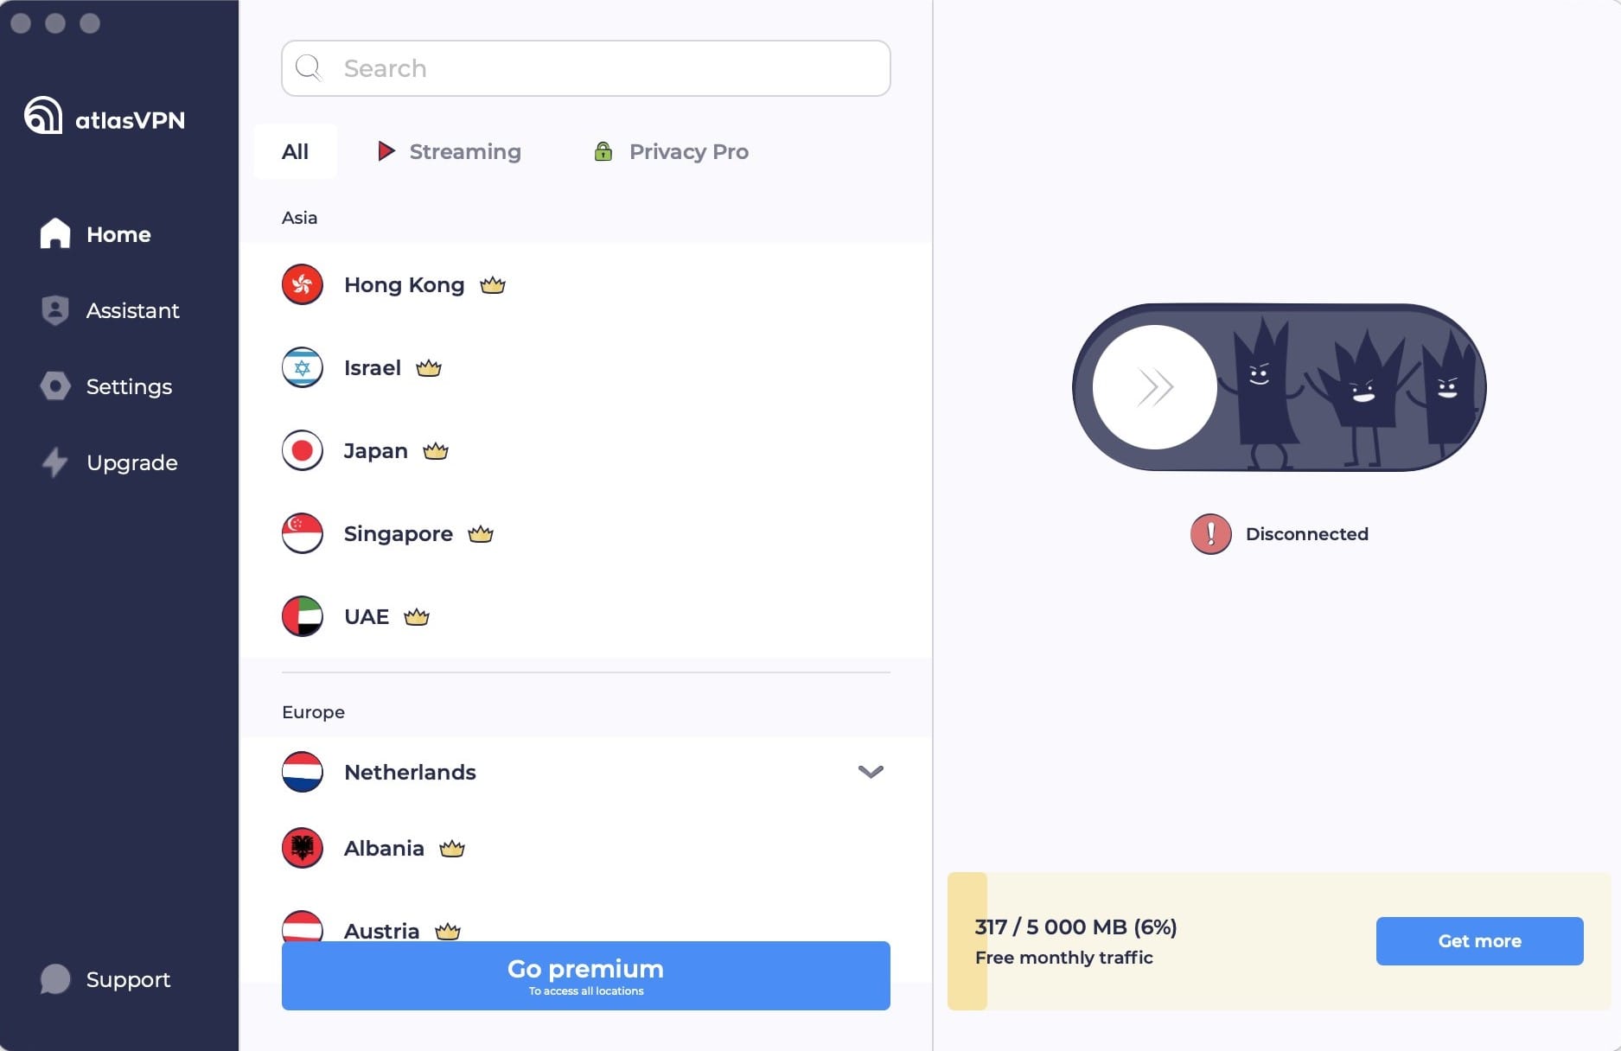Choose Albania in the Europe list
The height and width of the screenshot is (1051, 1621).
586,848
